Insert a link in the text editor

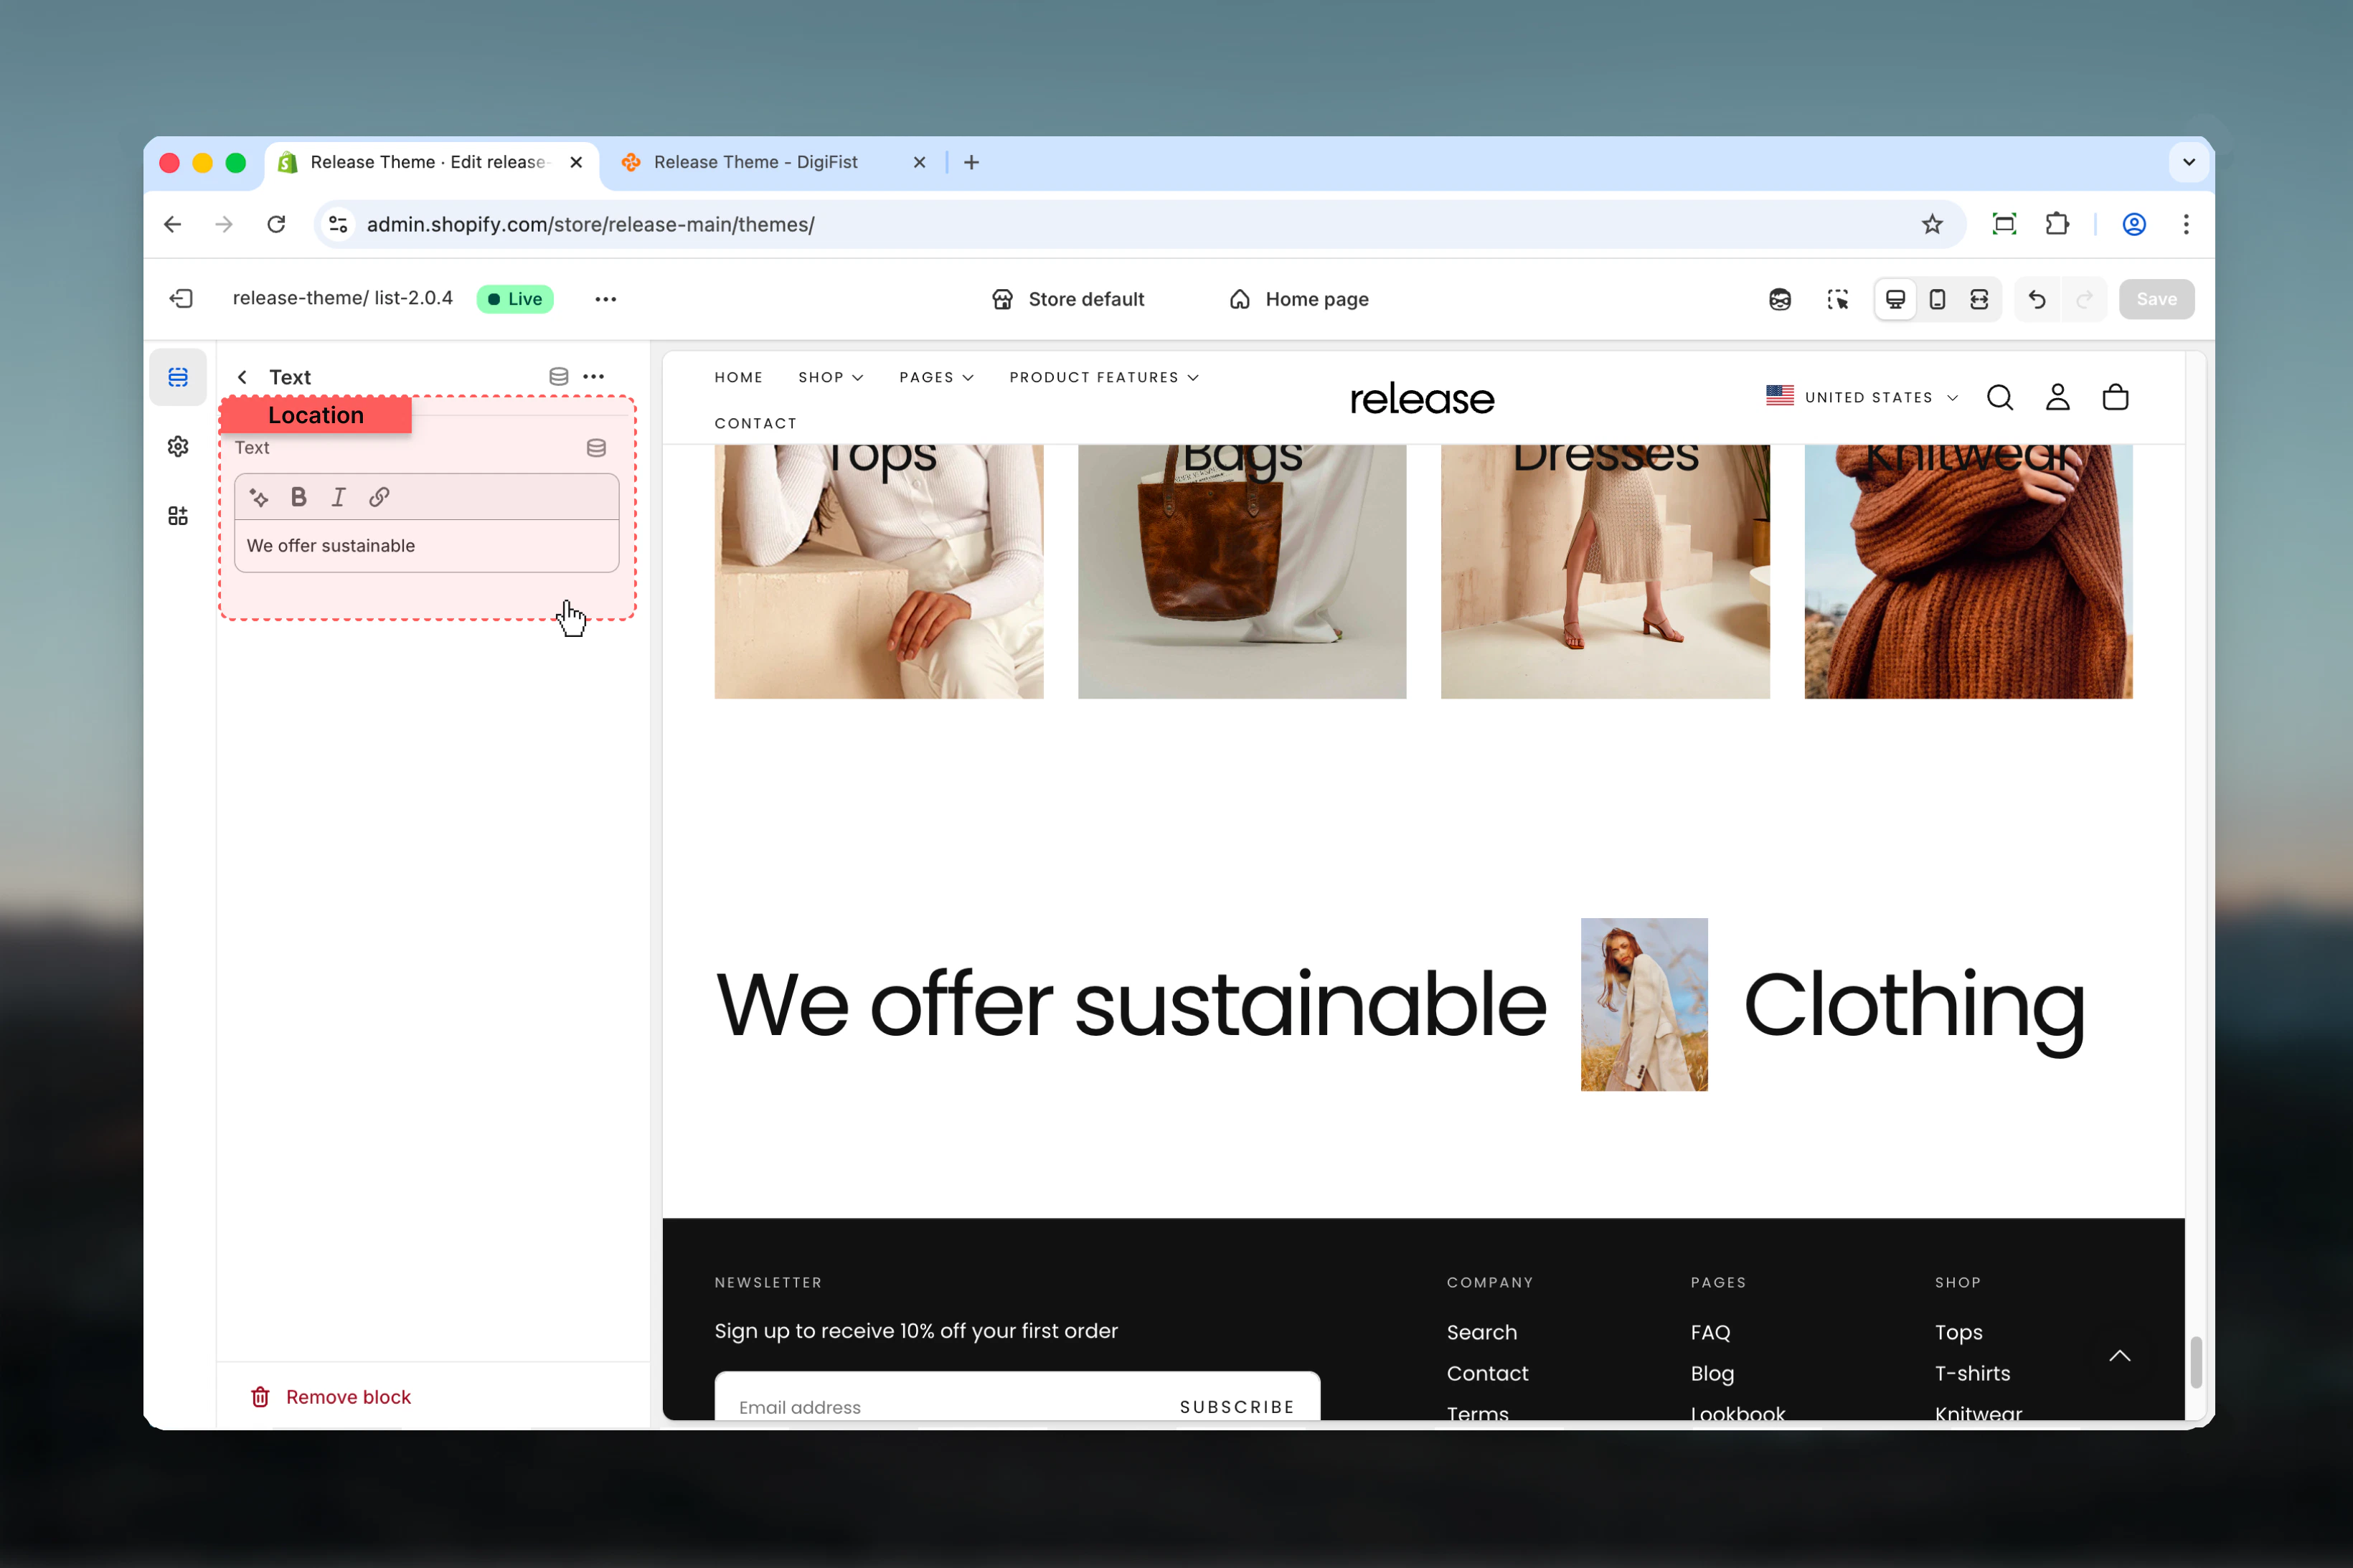(378, 497)
